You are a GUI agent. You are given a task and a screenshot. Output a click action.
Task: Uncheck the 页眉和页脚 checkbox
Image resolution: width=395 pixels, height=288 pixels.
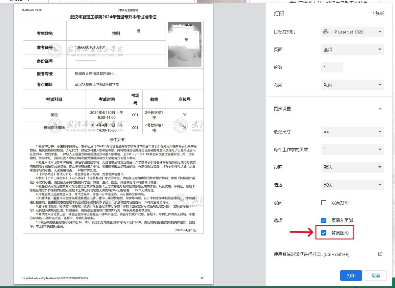(324, 220)
